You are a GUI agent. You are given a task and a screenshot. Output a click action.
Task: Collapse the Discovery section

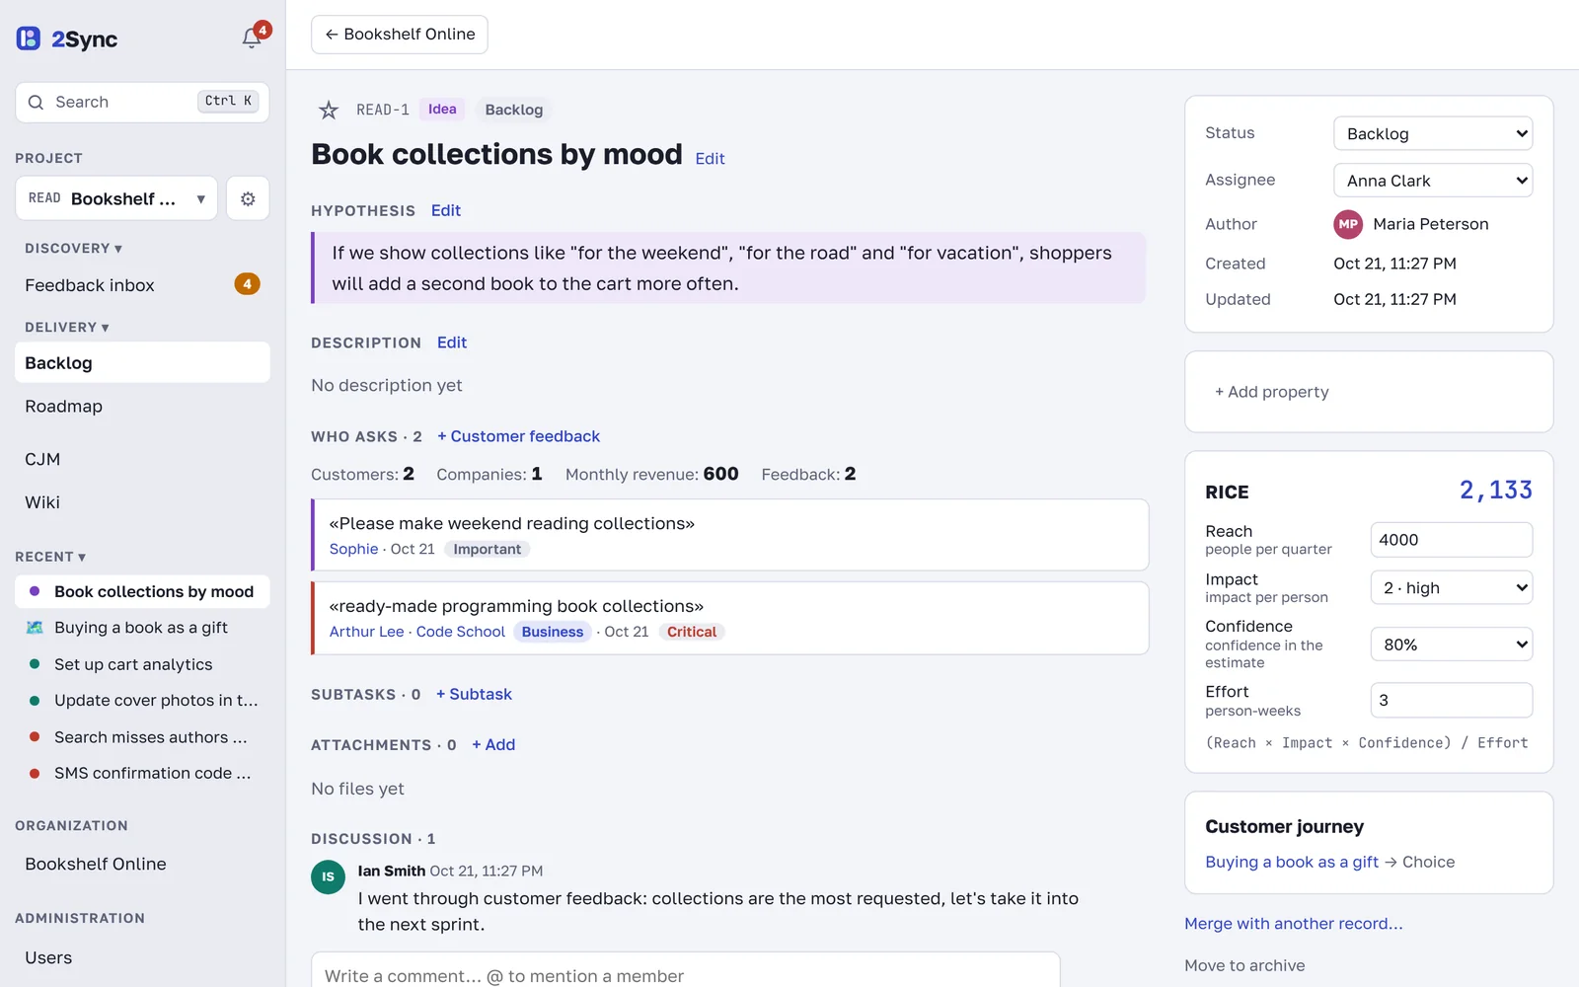[74, 249]
